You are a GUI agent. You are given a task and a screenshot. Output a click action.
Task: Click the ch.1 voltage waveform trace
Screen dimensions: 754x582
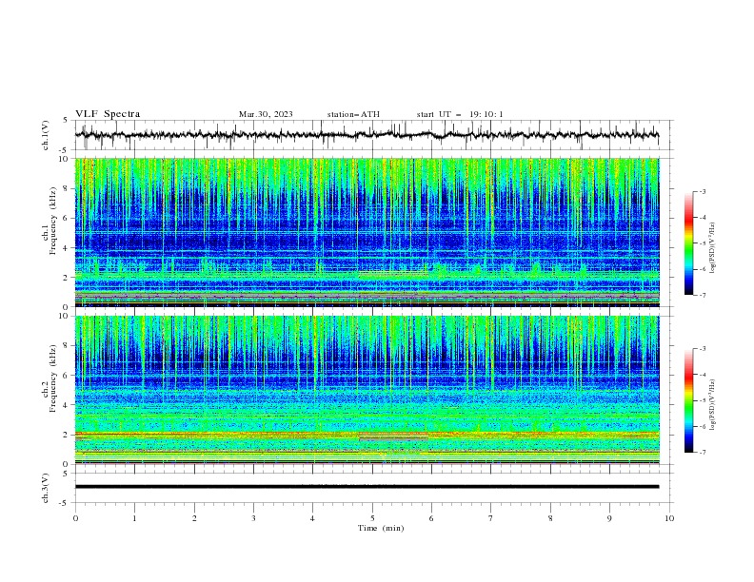367,135
